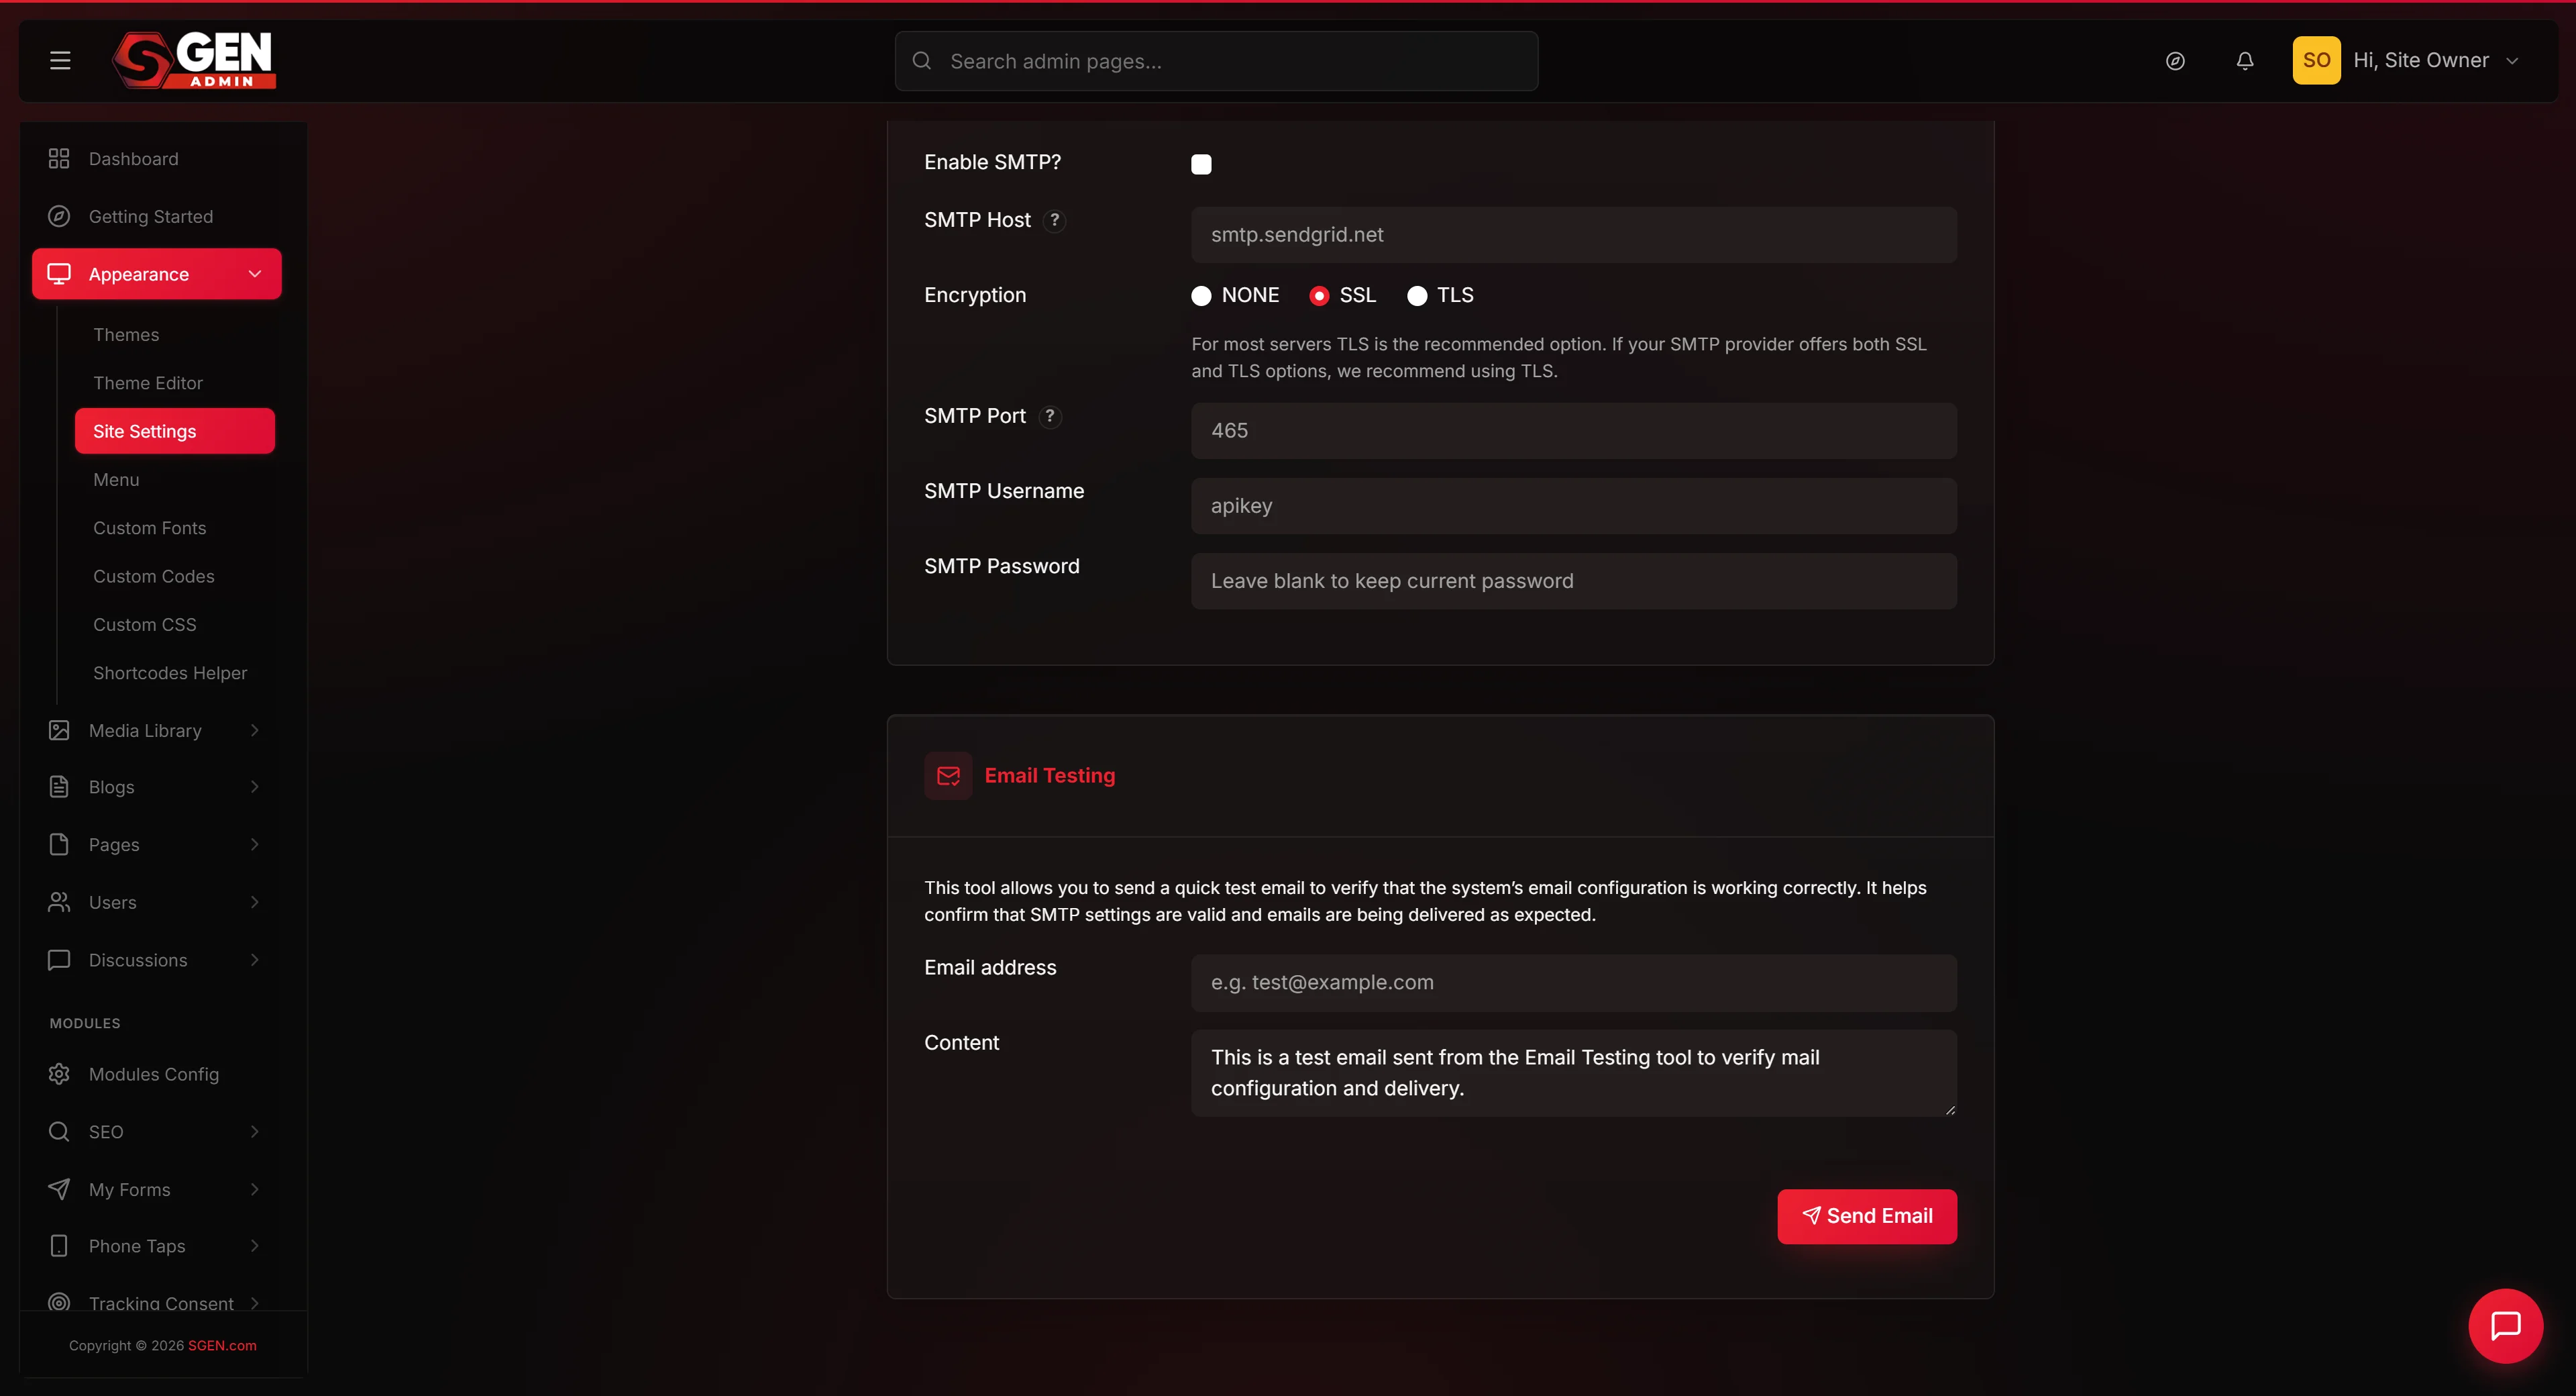Click the Send Email button

1866,1216
